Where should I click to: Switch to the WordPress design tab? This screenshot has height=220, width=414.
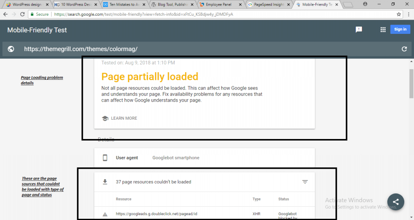click(x=26, y=4)
